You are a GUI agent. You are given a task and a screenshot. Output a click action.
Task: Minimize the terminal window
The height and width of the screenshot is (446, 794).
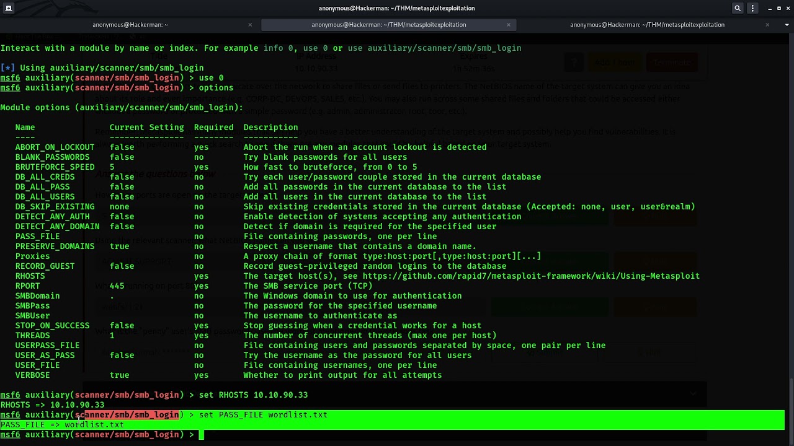tap(770, 8)
